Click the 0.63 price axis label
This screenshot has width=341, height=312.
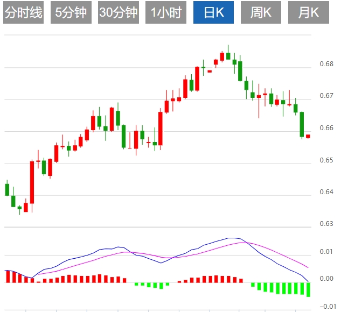(x=326, y=224)
